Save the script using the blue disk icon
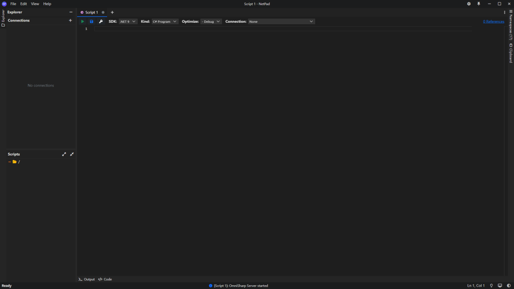This screenshot has width=514, height=289. click(x=91, y=21)
